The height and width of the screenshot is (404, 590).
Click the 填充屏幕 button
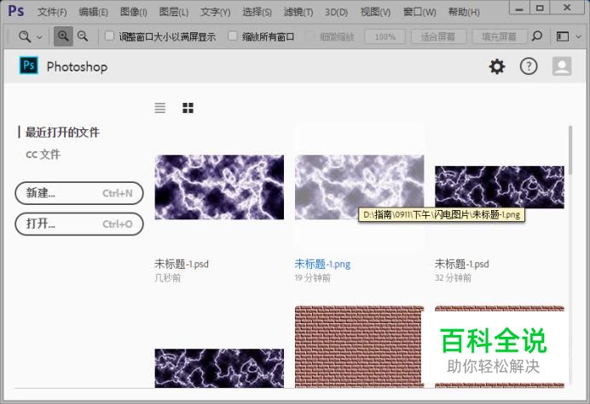coord(500,37)
